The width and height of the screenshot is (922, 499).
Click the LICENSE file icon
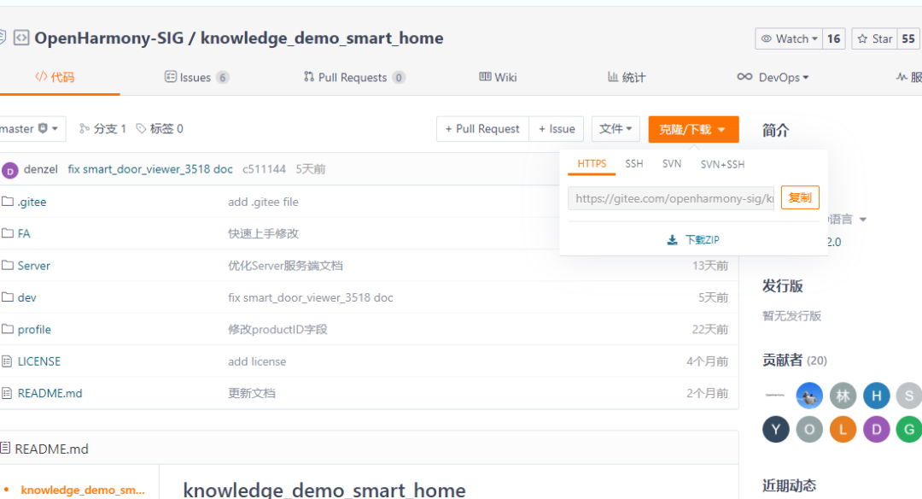[x=7, y=361]
